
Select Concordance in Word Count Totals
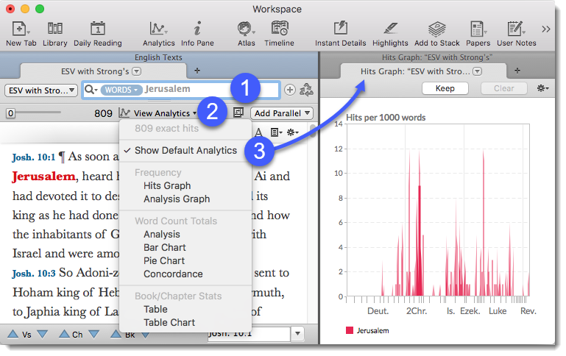173,274
